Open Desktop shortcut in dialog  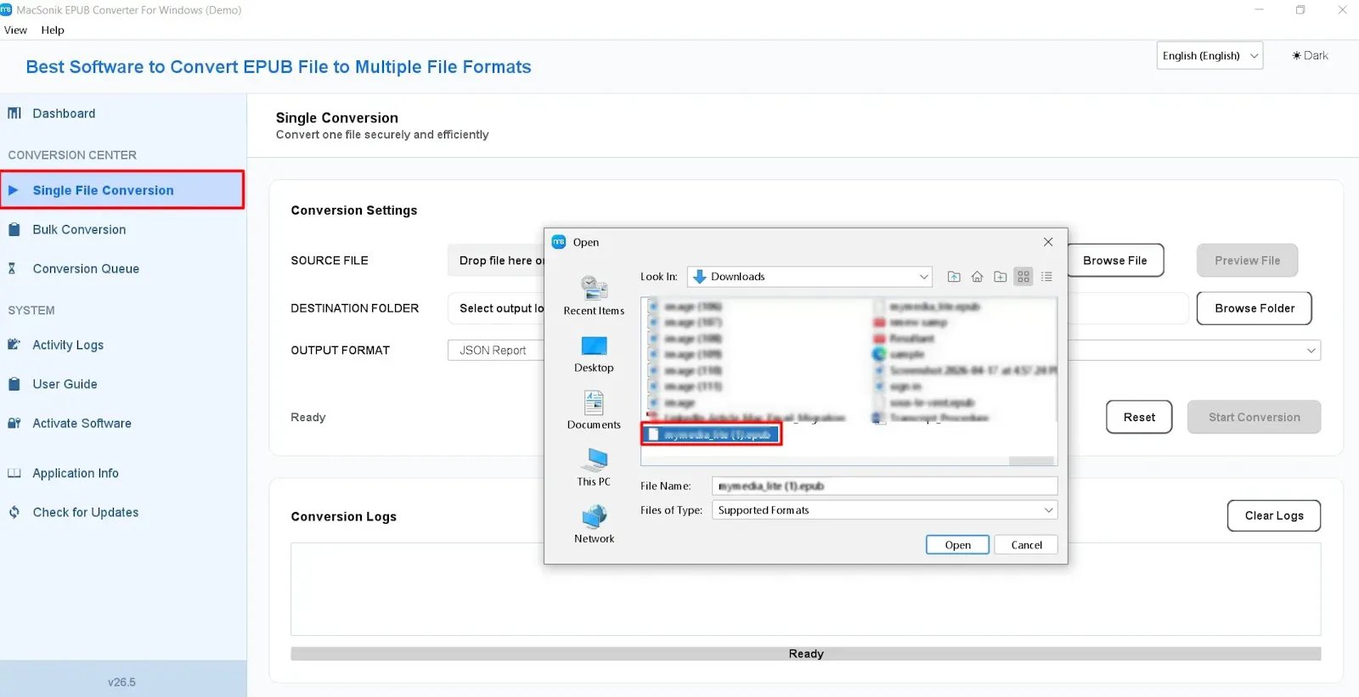click(594, 353)
